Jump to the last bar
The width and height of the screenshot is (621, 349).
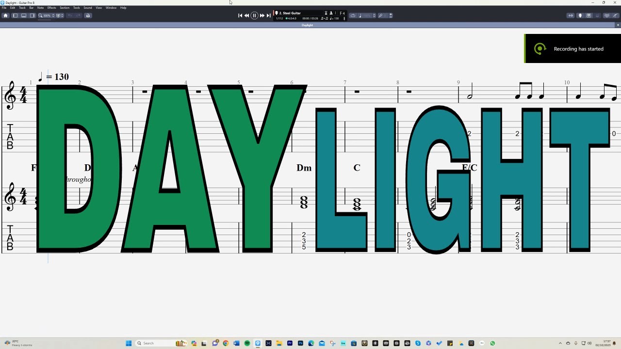coord(269,16)
